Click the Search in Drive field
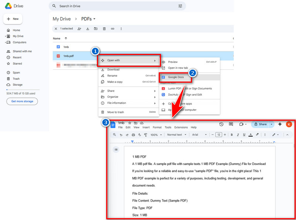The width and height of the screenshot is (296, 220). (117, 6)
